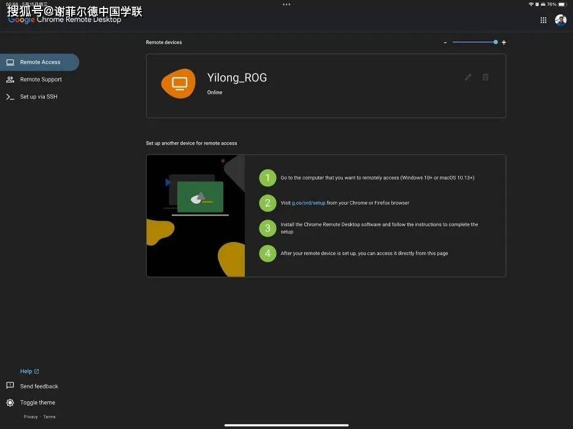573x429 pixels.
Task: Click the Wi-Fi status icon
Action: (x=531, y=4)
